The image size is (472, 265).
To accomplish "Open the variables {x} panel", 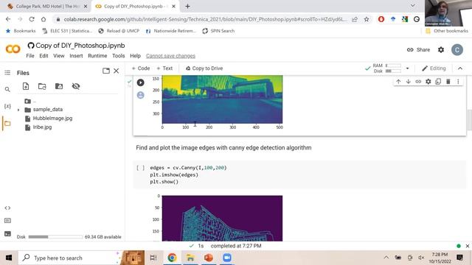I will point(7,106).
